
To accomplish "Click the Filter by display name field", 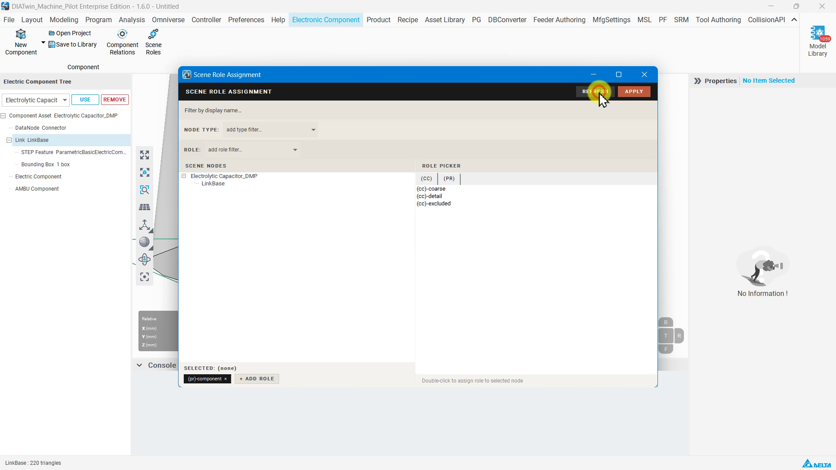I will point(418,111).
